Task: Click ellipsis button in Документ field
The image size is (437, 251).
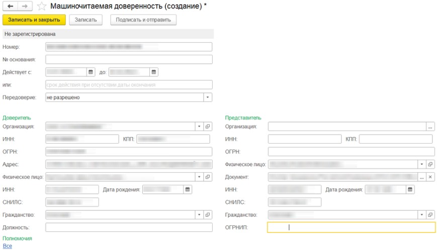Action: coord(422,177)
